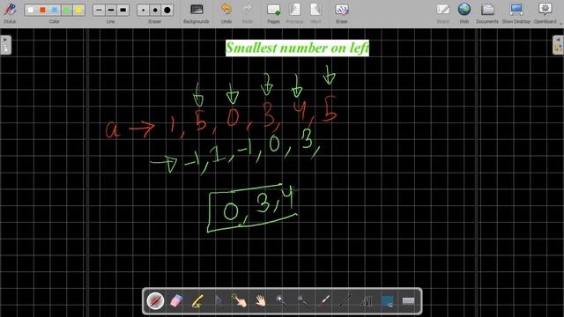Open the Backgrounds chooser
The width and height of the screenshot is (564, 317).
pyautogui.click(x=196, y=13)
